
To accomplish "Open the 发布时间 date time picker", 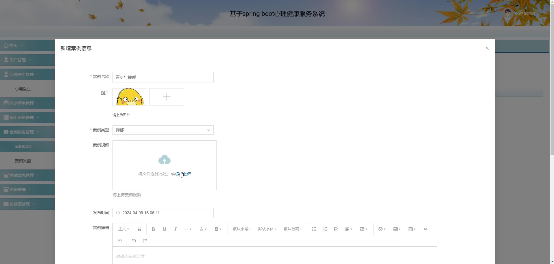I will point(163,213).
